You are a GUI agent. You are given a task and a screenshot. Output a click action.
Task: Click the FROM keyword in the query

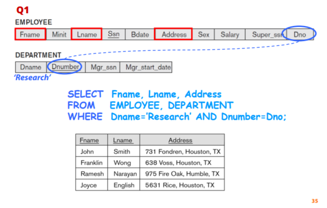[x=81, y=105]
